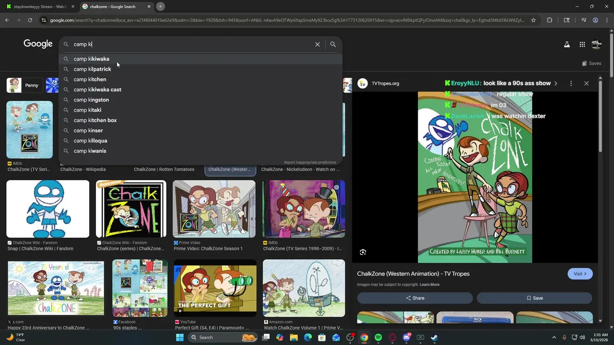The height and width of the screenshot is (345, 614).
Task: Open 'ChalkZone (Western Animation) - TV Tropes' title
Action: pyautogui.click(x=413, y=274)
